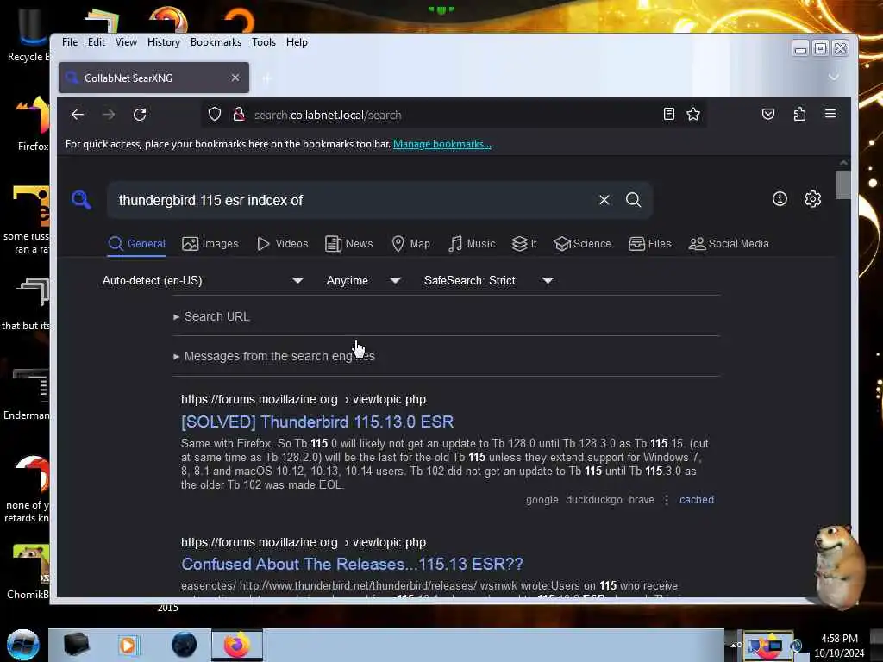The image size is (883, 662).
Task: Open the Pocket save icon
Action: pos(768,115)
